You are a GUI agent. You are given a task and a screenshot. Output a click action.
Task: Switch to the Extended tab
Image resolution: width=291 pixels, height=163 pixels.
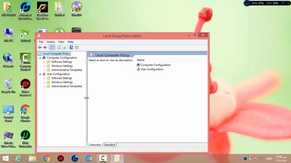95,145
